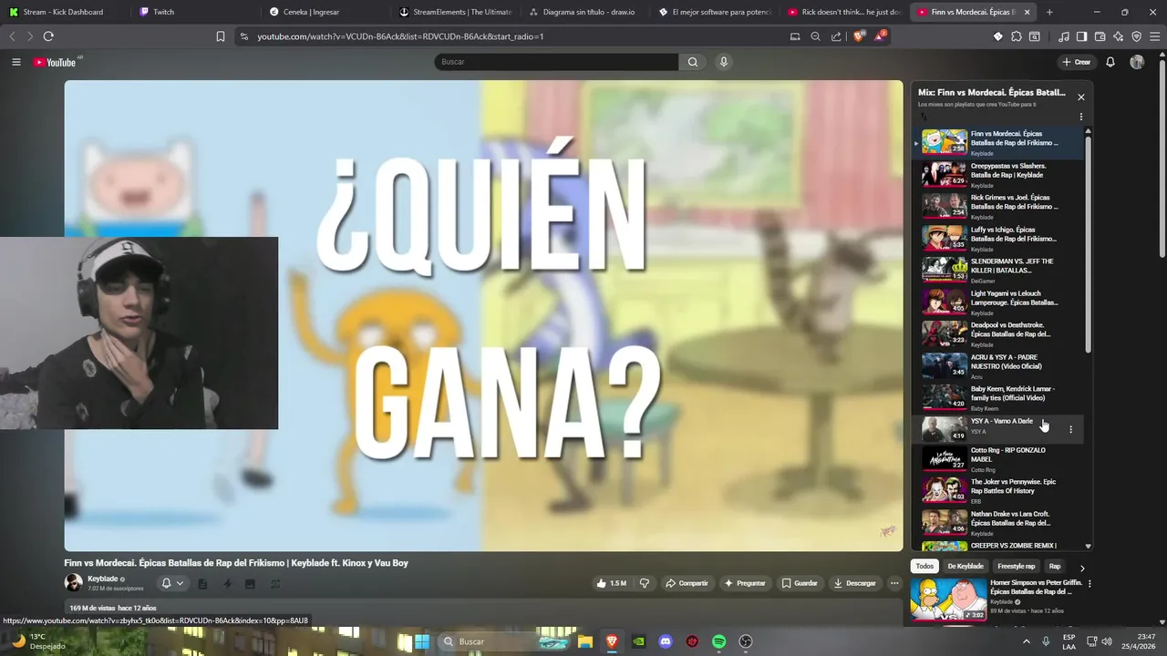Open Brave Wallet icon
Screen dimensions: 1167x656
coord(1100,36)
